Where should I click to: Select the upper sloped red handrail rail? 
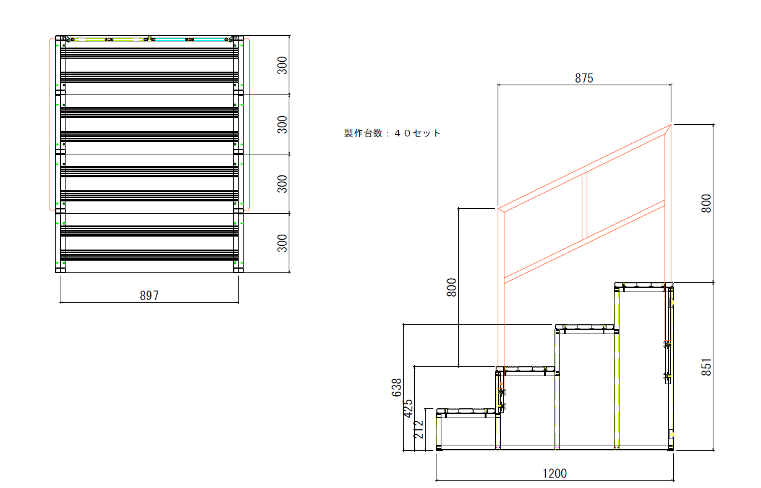[x=584, y=168]
